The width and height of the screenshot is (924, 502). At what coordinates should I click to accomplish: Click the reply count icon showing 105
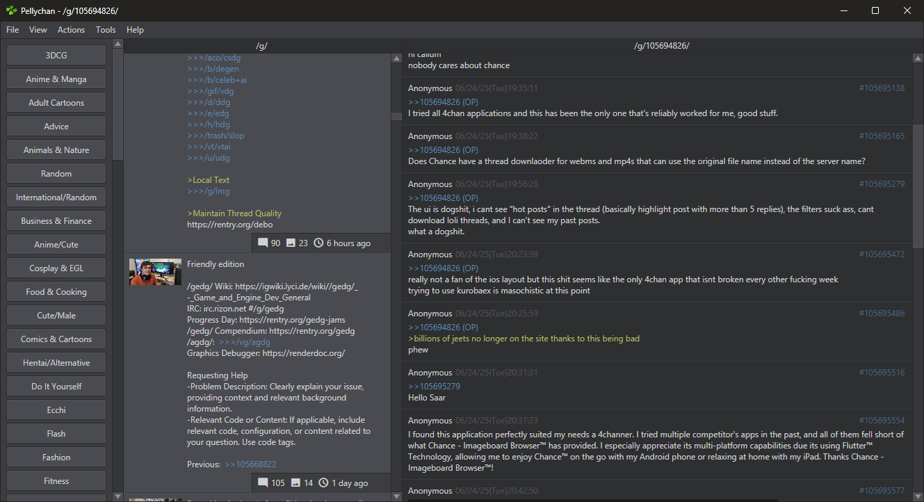(263, 483)
